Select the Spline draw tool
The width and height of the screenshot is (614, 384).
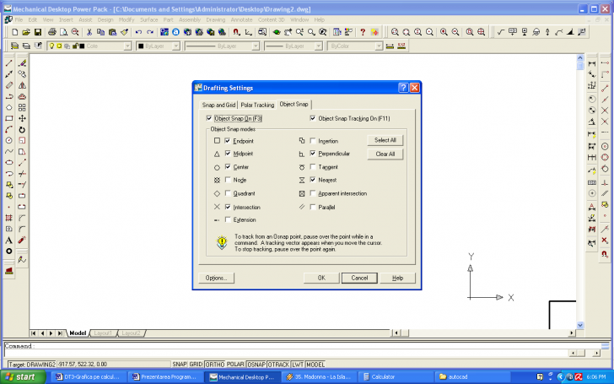(9, 151)
